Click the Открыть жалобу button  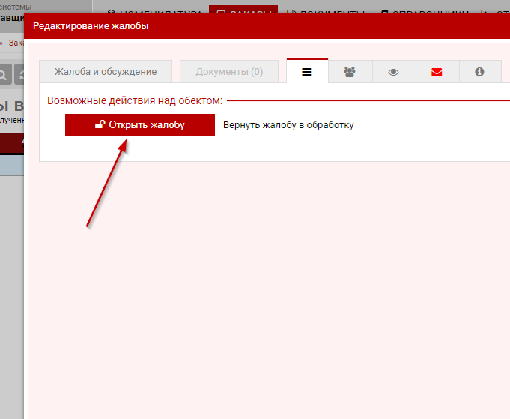point(140,125)
